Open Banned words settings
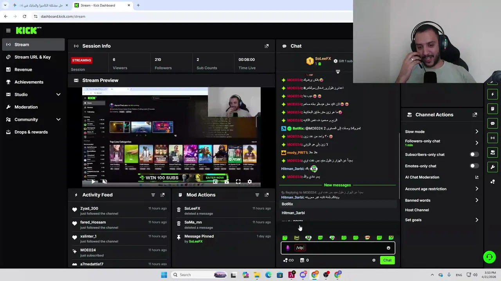 [442, 200]
